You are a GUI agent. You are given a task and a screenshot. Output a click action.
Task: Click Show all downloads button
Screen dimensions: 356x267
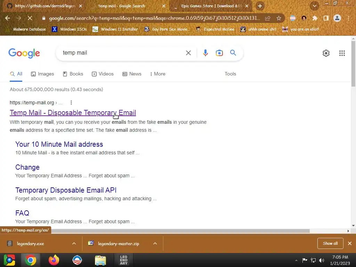pyautogui.click(x=330, y=243)
